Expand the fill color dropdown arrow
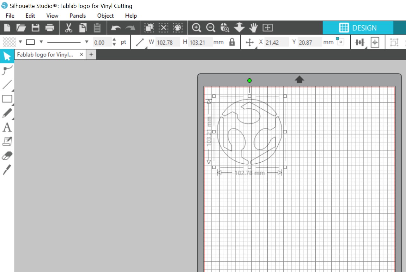Viewport: 406px width, 272px height. point(21,42)
